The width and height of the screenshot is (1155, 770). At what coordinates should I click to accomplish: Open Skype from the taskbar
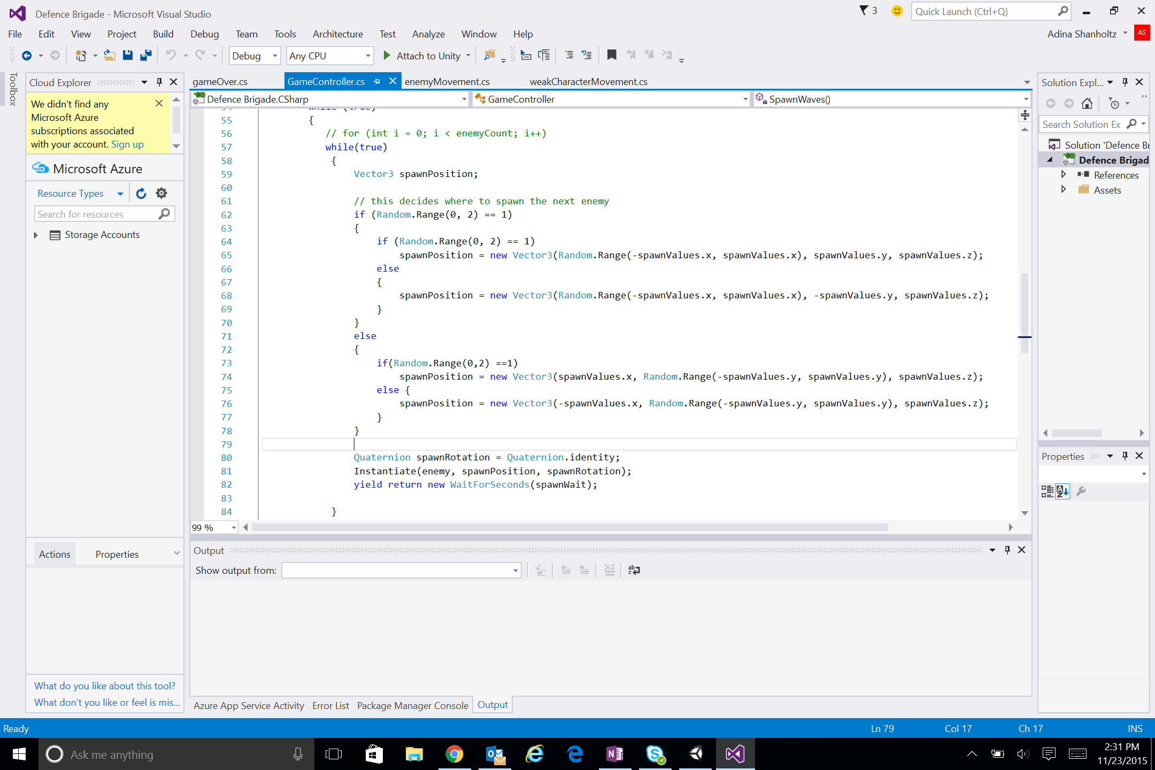pos(656,754)
